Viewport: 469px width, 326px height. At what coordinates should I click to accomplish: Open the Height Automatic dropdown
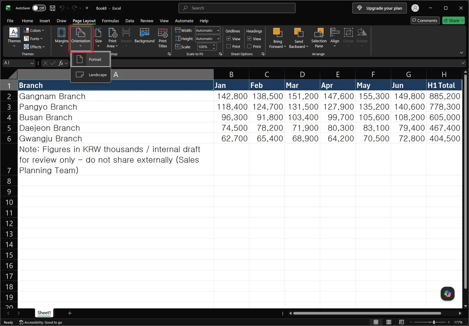point(218,39)
